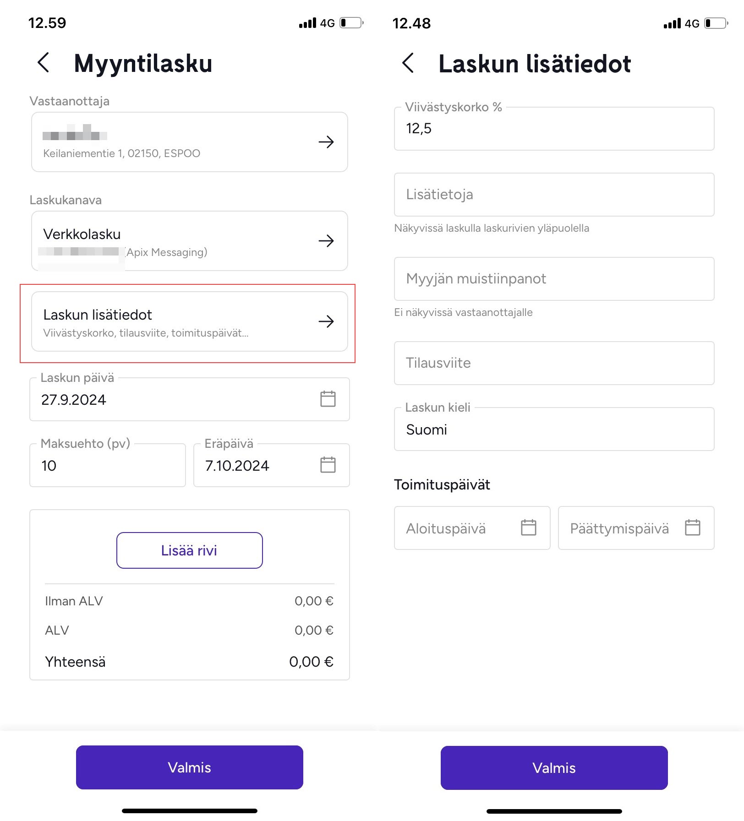
Task: Edit the Maksuehto (pv) field
Action: point(107,465)
